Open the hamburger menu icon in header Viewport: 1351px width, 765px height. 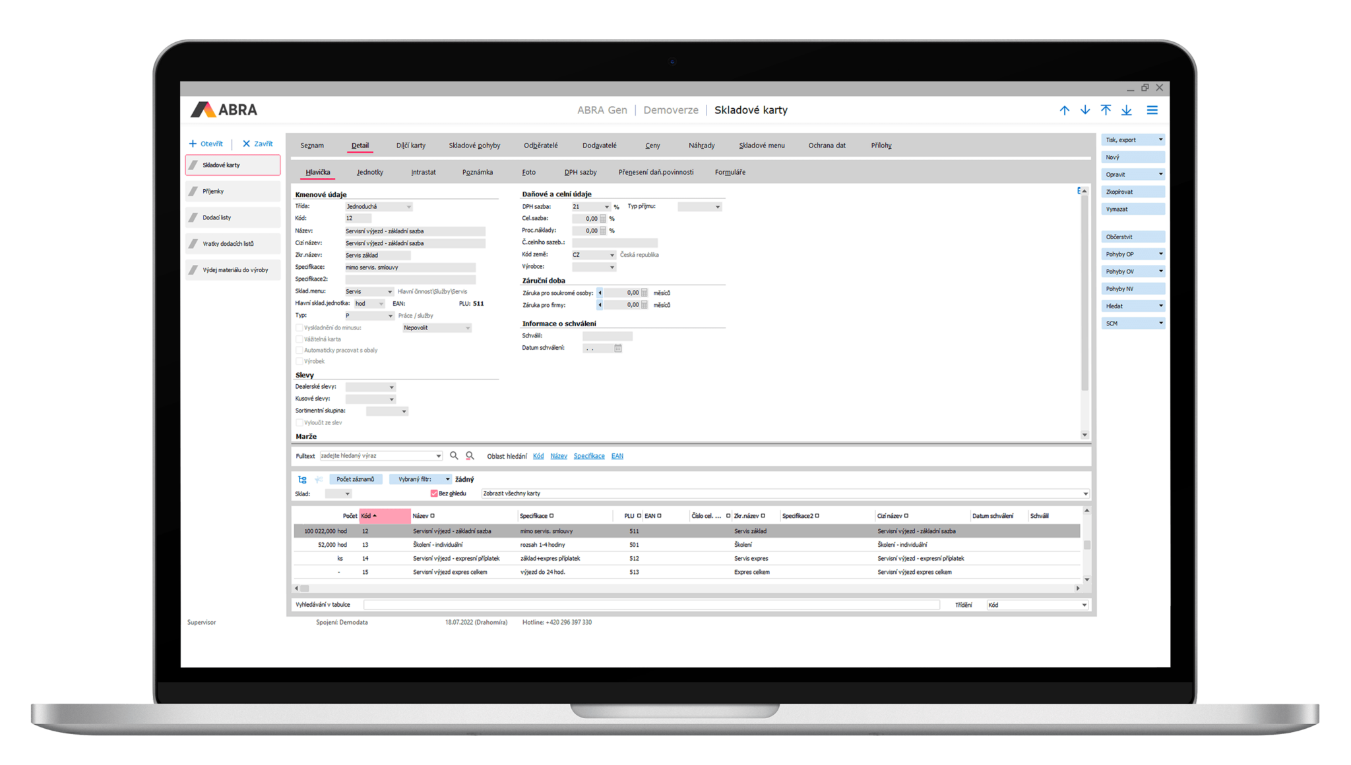tap(1152, 110)
